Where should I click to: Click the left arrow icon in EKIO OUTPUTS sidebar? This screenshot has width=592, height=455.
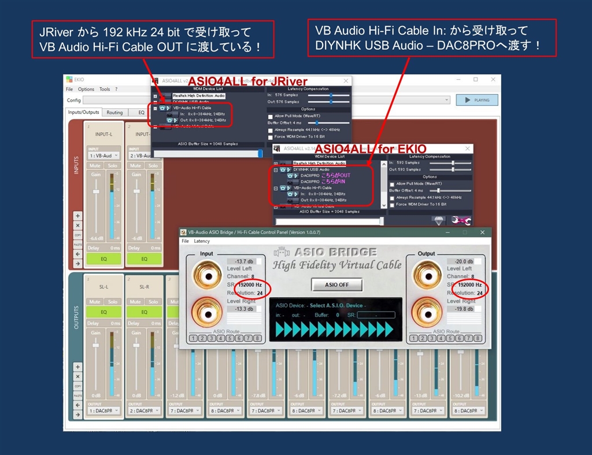[x=78, y=405]
